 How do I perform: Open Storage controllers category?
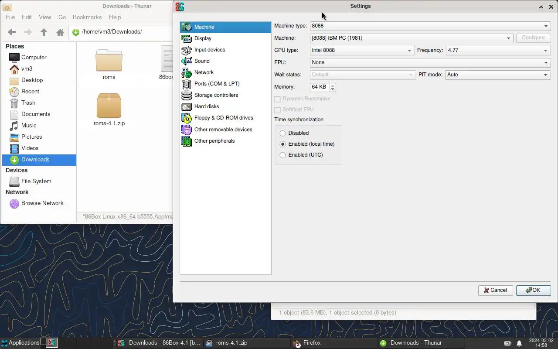[x=225, y=95]
